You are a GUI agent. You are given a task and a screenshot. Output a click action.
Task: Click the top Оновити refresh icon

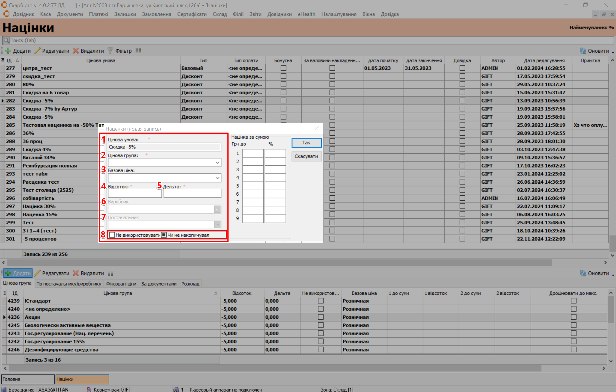(x=583, y=51)
